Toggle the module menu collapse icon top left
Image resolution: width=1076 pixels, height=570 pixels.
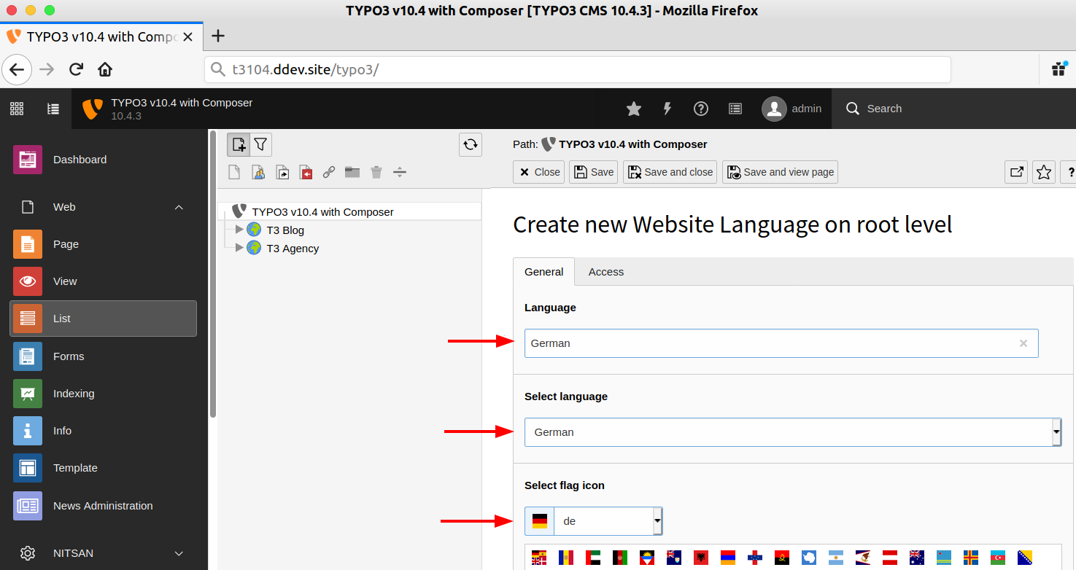tap(53, 108)
